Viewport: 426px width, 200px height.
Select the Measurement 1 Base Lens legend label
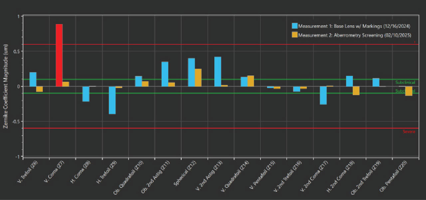coord(354,26)
